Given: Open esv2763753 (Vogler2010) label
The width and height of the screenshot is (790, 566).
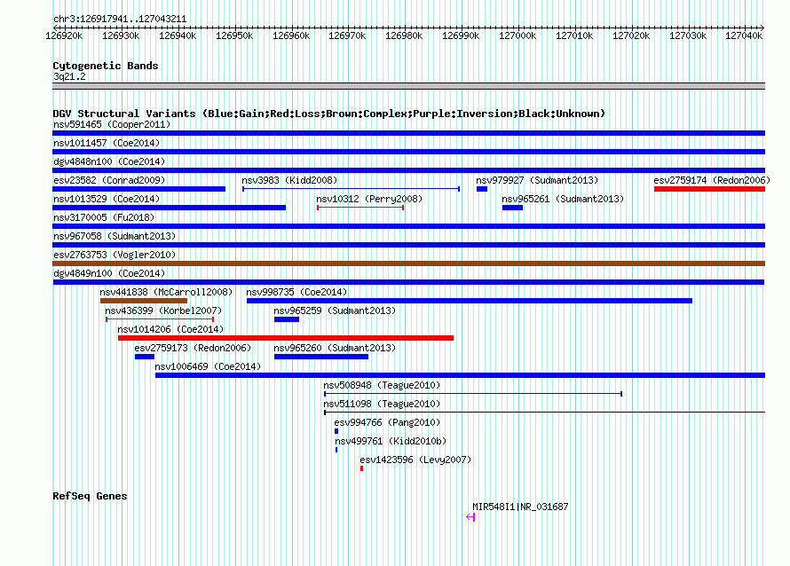Looking at the screenshot, I should pyautogui.click(x=115, y=255).
